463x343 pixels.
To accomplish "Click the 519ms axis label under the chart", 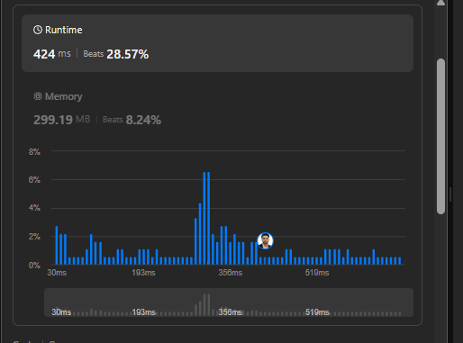I will [317, 273].
